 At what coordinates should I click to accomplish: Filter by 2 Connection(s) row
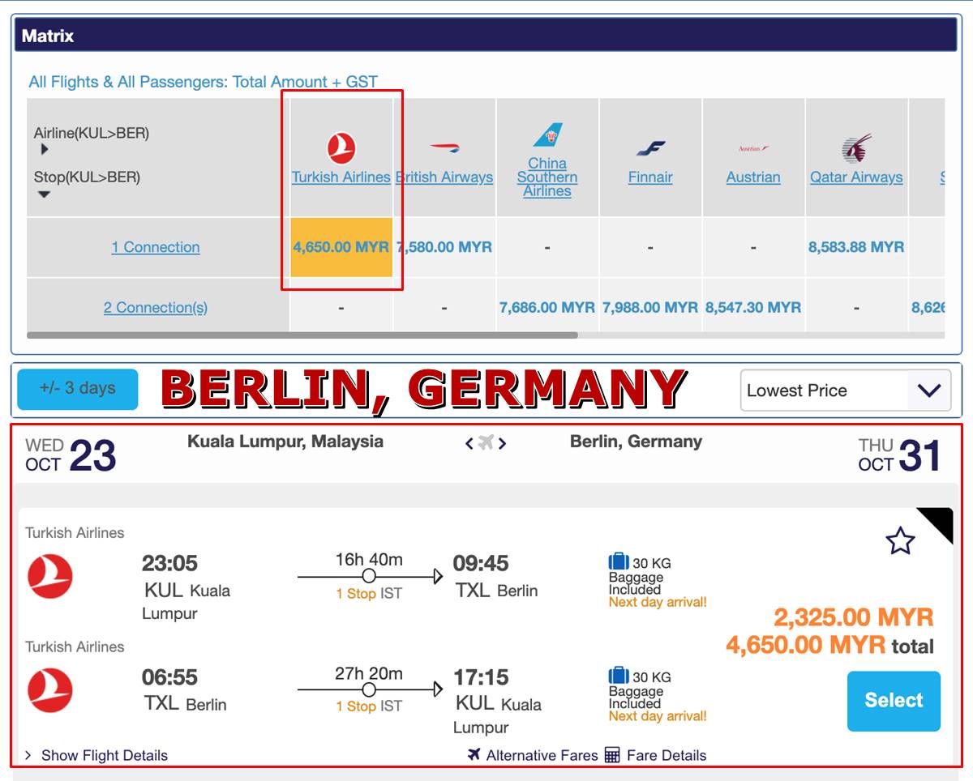(x=156, y=308)
